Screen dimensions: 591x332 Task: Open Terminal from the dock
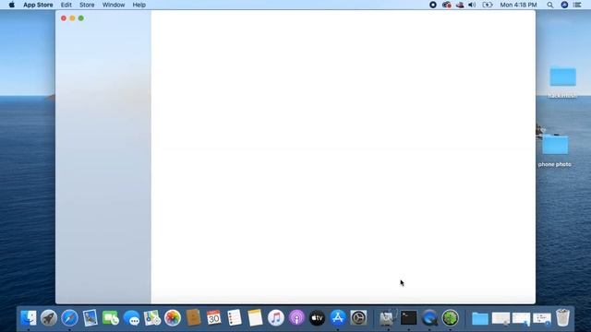pyautogui.click(x=408, y=318)
